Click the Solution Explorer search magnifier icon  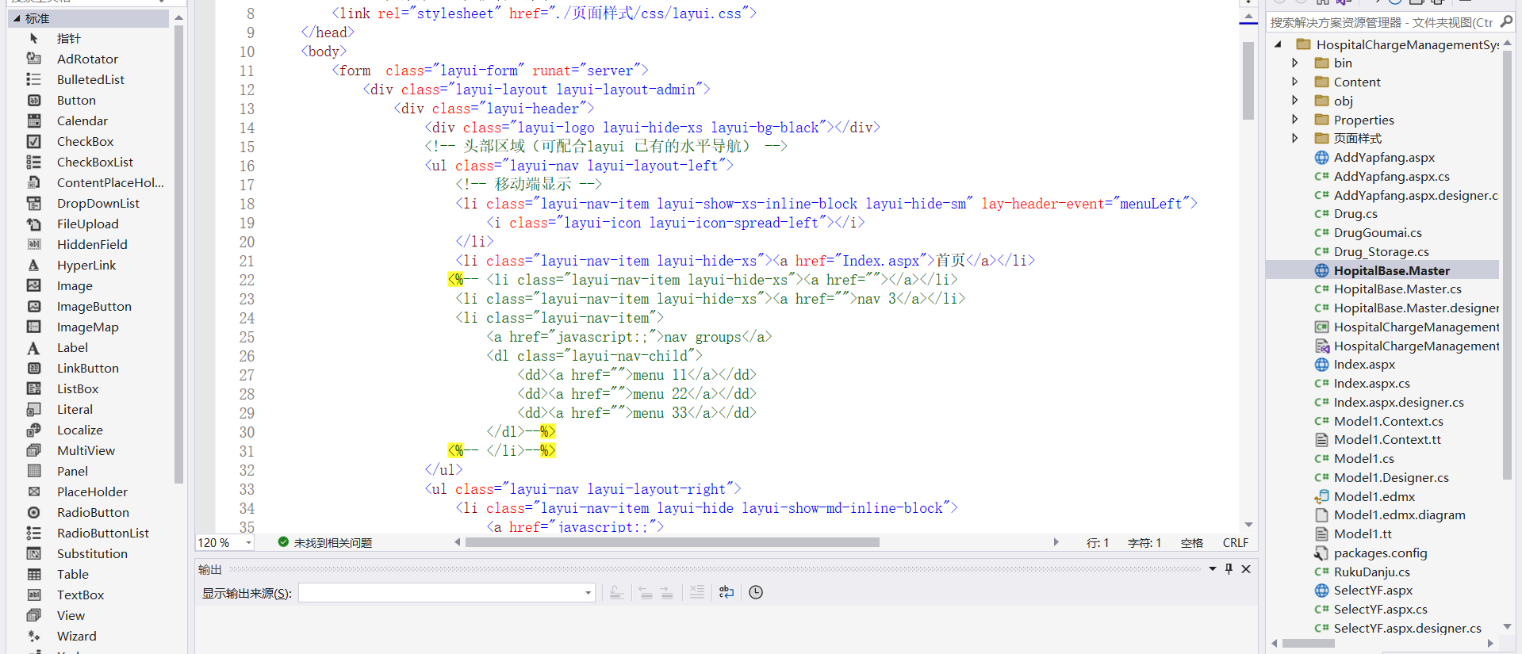pos(1507,22)
